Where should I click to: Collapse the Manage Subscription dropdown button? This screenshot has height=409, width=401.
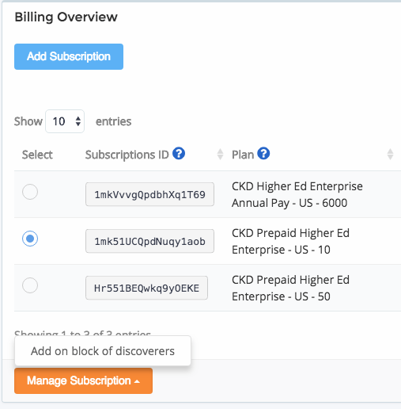click(83, 380)
